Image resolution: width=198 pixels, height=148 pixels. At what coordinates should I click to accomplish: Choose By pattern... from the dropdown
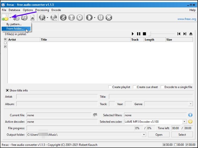(x=16, y=24)
